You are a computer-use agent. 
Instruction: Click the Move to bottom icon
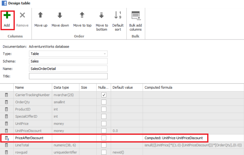[101, 15]
